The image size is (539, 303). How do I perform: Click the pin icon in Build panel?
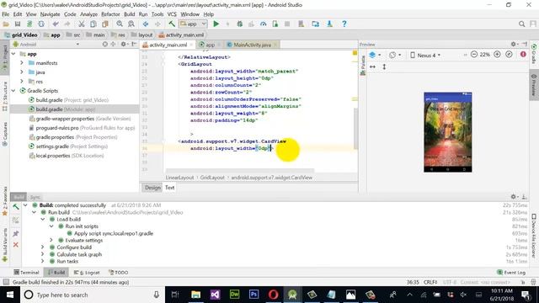click(x=15, y=233)
